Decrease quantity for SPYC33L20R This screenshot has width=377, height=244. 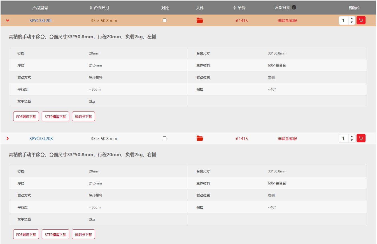(x=352, y=140)
